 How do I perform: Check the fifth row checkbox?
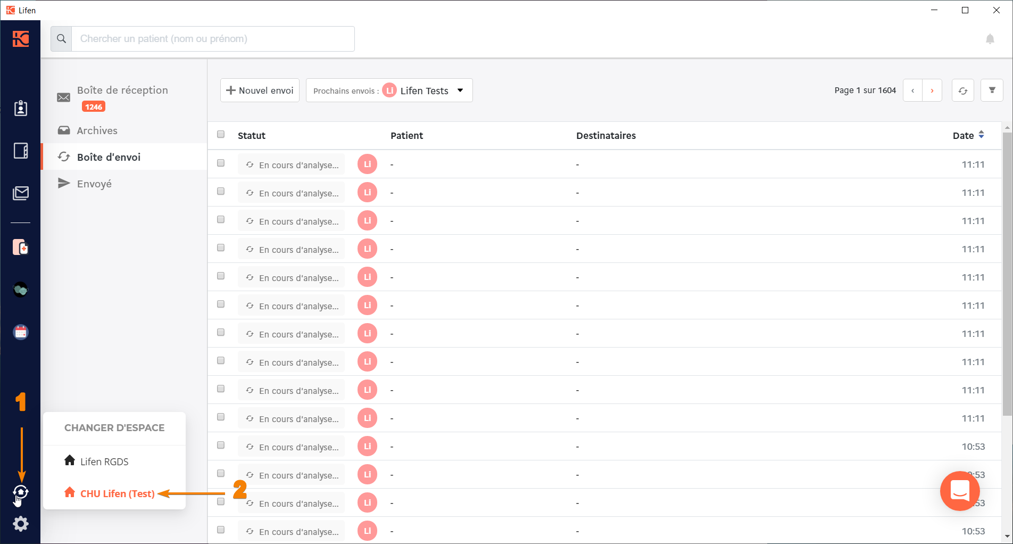coord(221,276)
